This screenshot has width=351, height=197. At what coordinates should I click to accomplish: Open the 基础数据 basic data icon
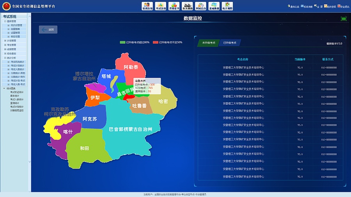pos(214,6)
